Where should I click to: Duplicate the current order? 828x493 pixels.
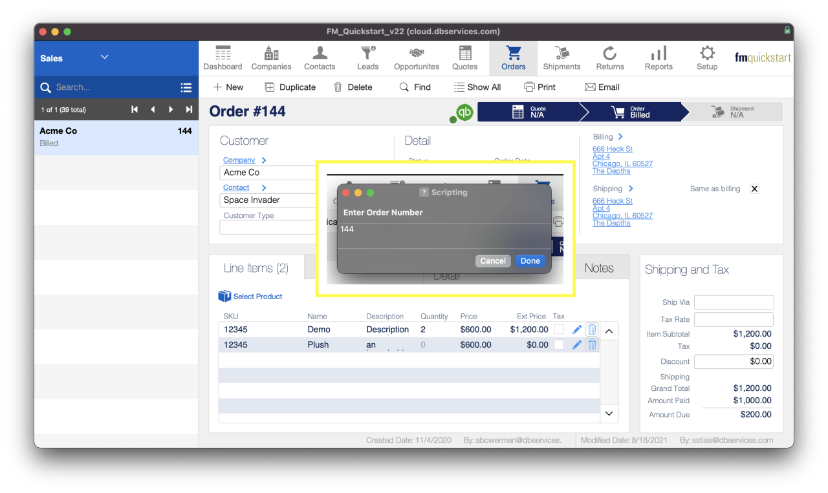click(x=290, y=87)
